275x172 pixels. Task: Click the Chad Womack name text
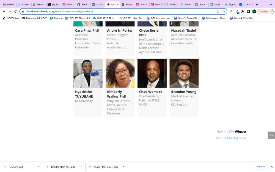tap(151, 92)
